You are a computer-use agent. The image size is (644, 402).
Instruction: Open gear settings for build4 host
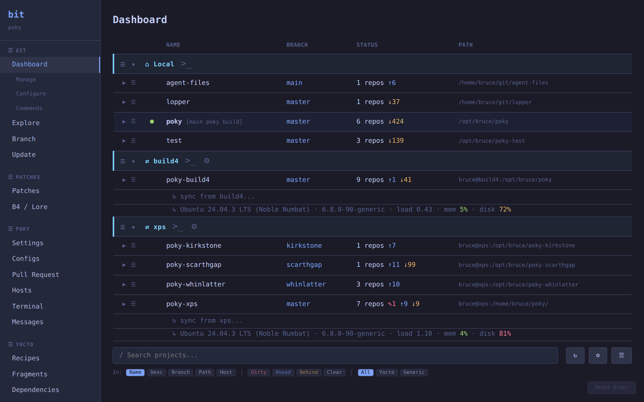coord(207,161)
